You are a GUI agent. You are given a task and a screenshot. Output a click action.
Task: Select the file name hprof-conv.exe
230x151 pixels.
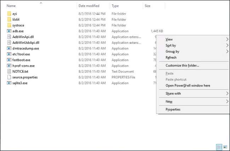coord(24,66)
